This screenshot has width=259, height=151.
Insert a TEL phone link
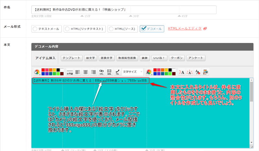pos(117,72)
